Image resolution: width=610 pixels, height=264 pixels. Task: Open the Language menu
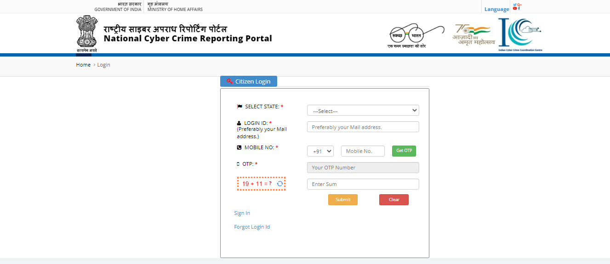pyautogui.click(x=497, y=9)
